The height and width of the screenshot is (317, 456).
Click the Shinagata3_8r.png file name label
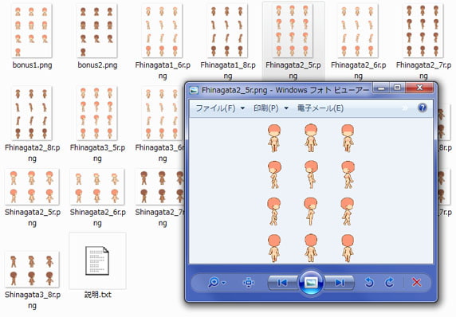pyautogui.click(x=32, y=299)
